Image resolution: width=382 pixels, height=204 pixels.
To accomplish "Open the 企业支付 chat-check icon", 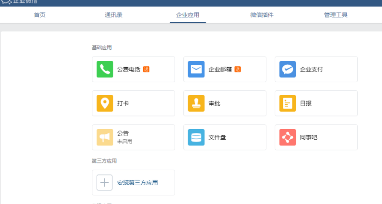I will tap(288, 69).
